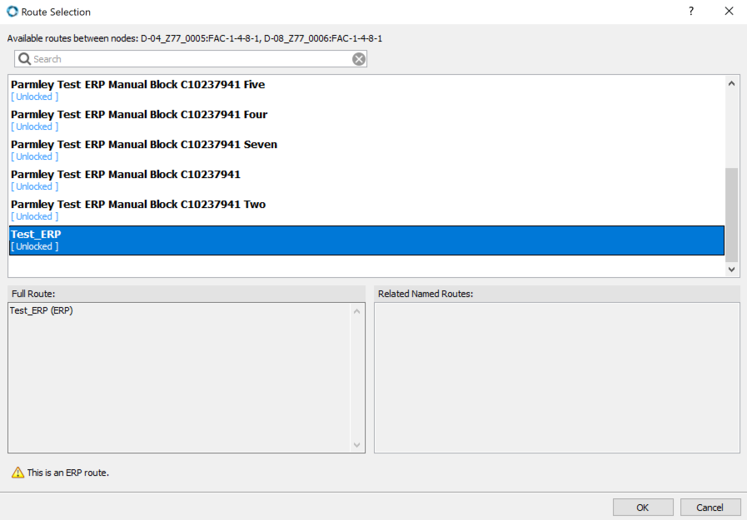The width and height of the screenshot is (747, 520).
Task: Select route Parmley Test ERP Manual Block C10237941 Two
Action: pyautogui.click(x=137, y=204)
